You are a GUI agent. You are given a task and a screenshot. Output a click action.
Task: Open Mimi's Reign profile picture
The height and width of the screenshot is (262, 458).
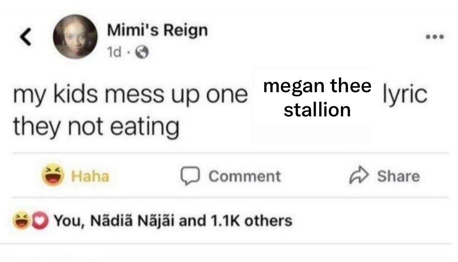75,37
